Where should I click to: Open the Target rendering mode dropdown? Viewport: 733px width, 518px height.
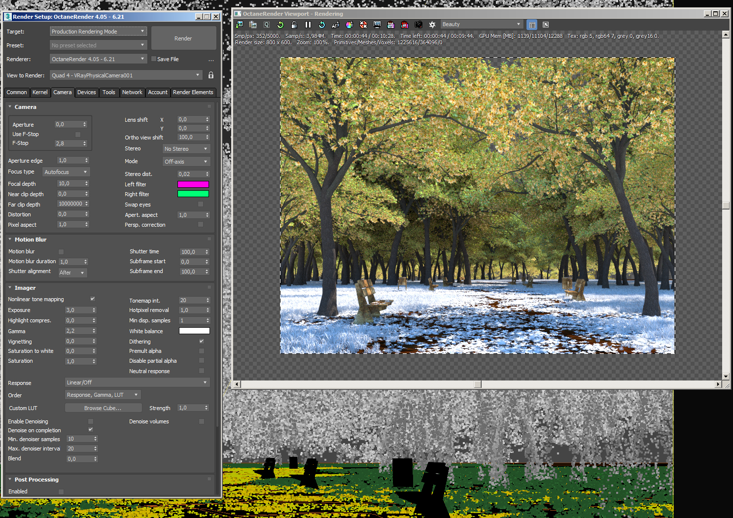point(99,32)
